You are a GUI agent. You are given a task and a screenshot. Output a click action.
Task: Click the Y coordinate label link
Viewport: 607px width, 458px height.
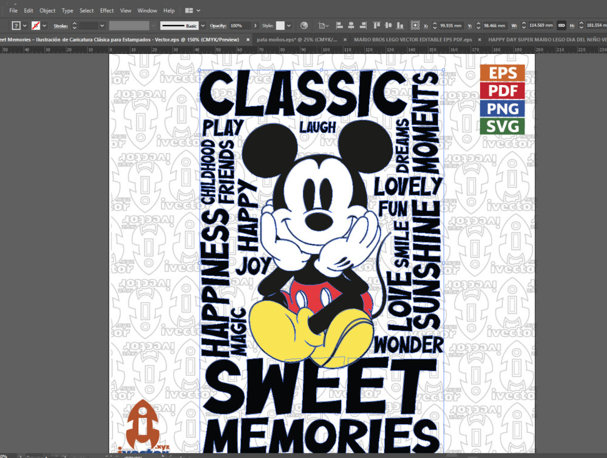point(470,26)
